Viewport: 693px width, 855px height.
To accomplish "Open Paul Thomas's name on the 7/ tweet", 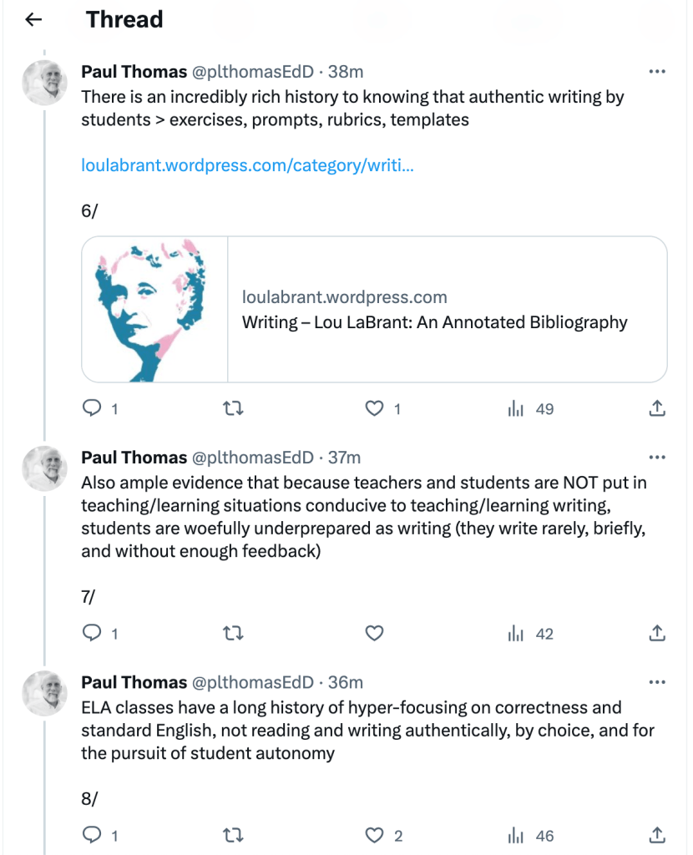I will pos(134,458).
